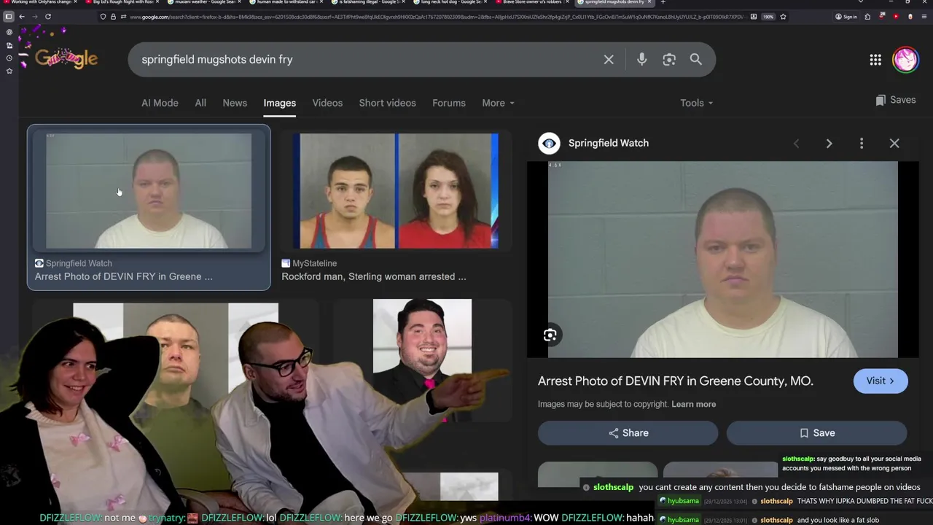Reload the page with refresh icon
Image resolution: width=933 pixels, height=525 pixels.
[48, 17]
